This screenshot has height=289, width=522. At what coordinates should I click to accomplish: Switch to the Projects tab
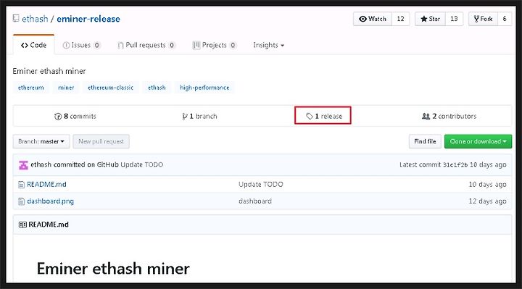tap(215, 45)
